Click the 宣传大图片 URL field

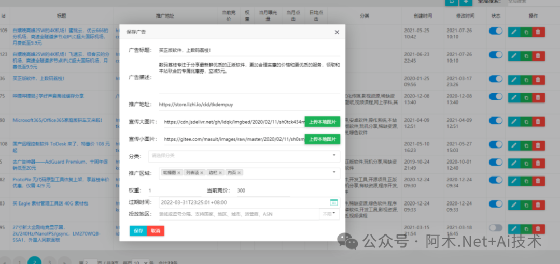234,122
